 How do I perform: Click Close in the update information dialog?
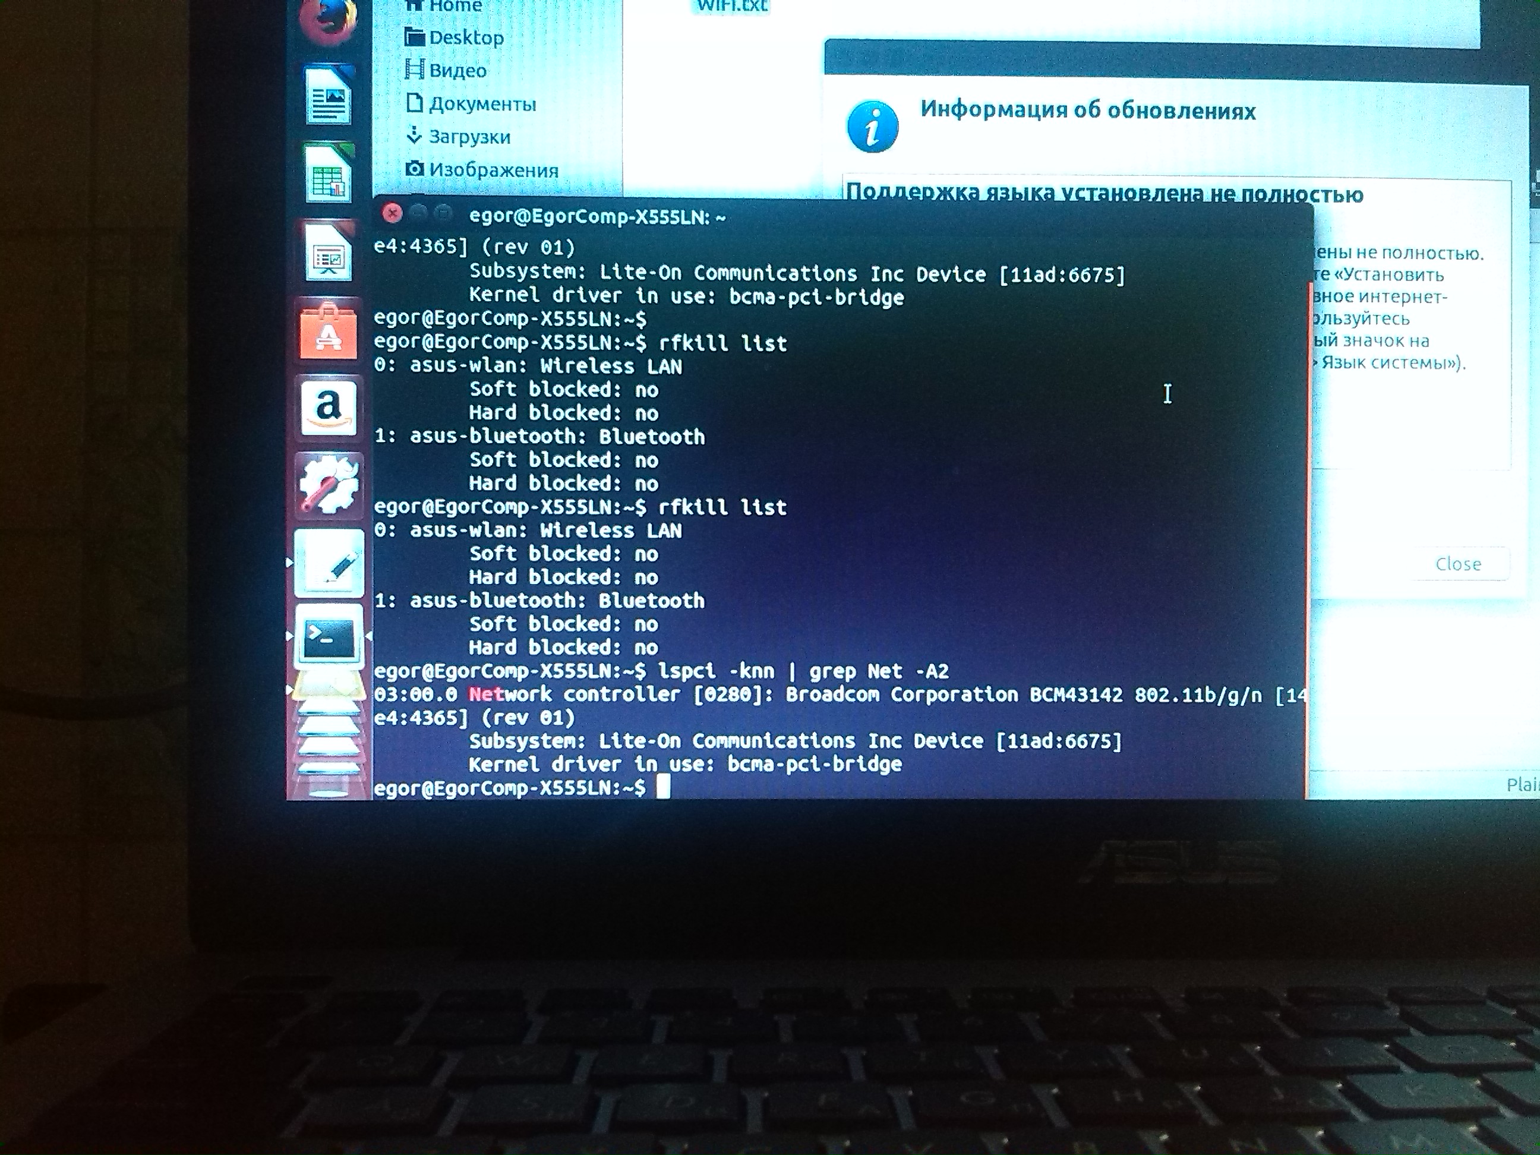pos(1459,564)
